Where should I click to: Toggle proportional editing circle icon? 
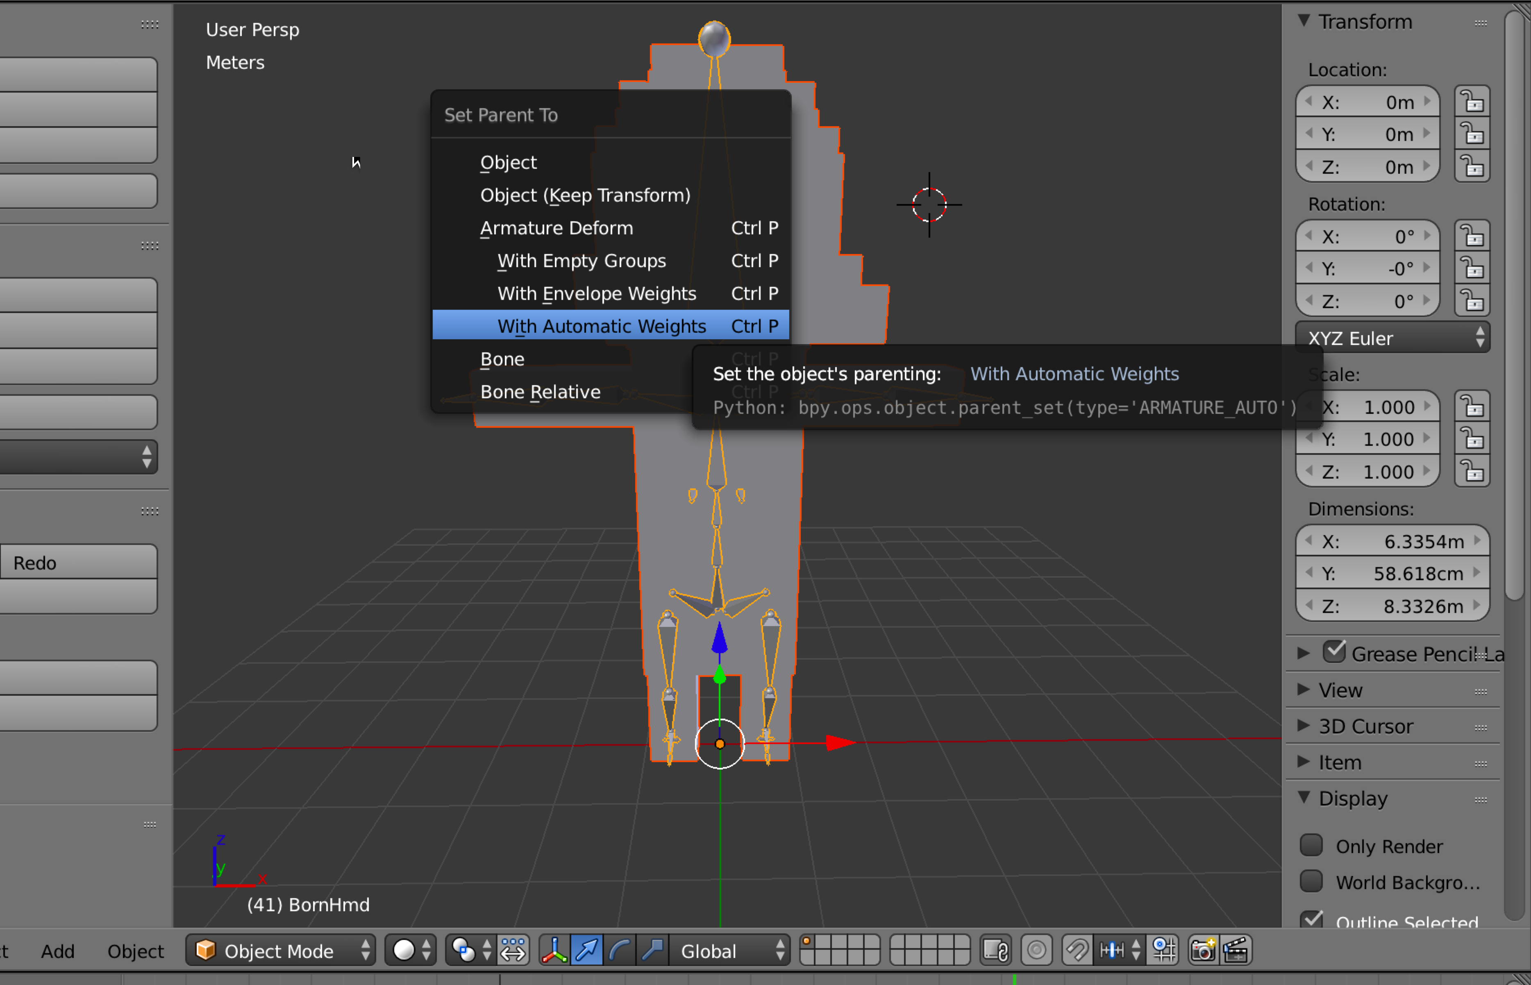(x=1037, y=951)
